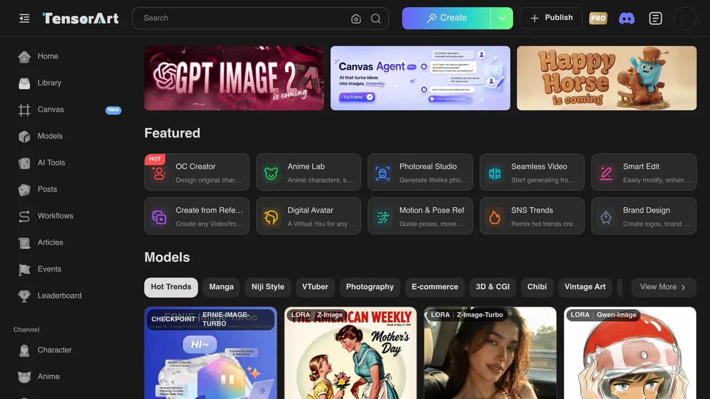Image resolution: width=710 pixels, height=399 pixels.
Task: Click the Leaderboard trophy icon
Action: [24, 296]
